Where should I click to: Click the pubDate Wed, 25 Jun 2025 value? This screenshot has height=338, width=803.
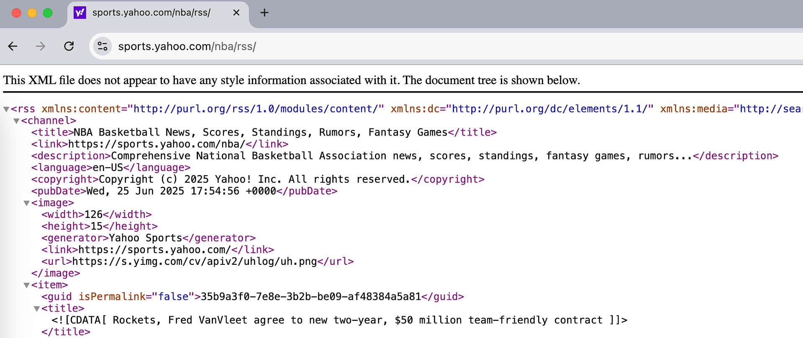[x=181, y=191]
